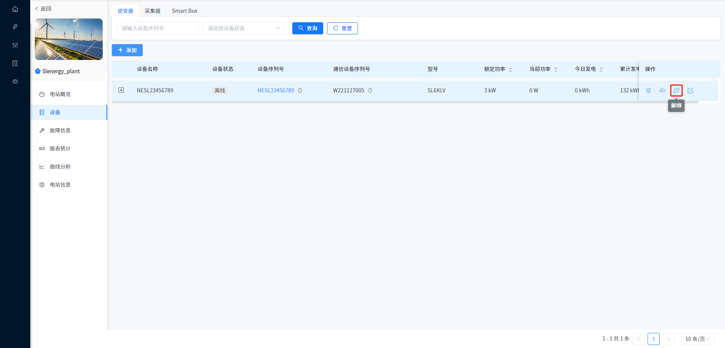Switch to the 采集器 tab
This screenshot has width=725, height=348.
153,11
